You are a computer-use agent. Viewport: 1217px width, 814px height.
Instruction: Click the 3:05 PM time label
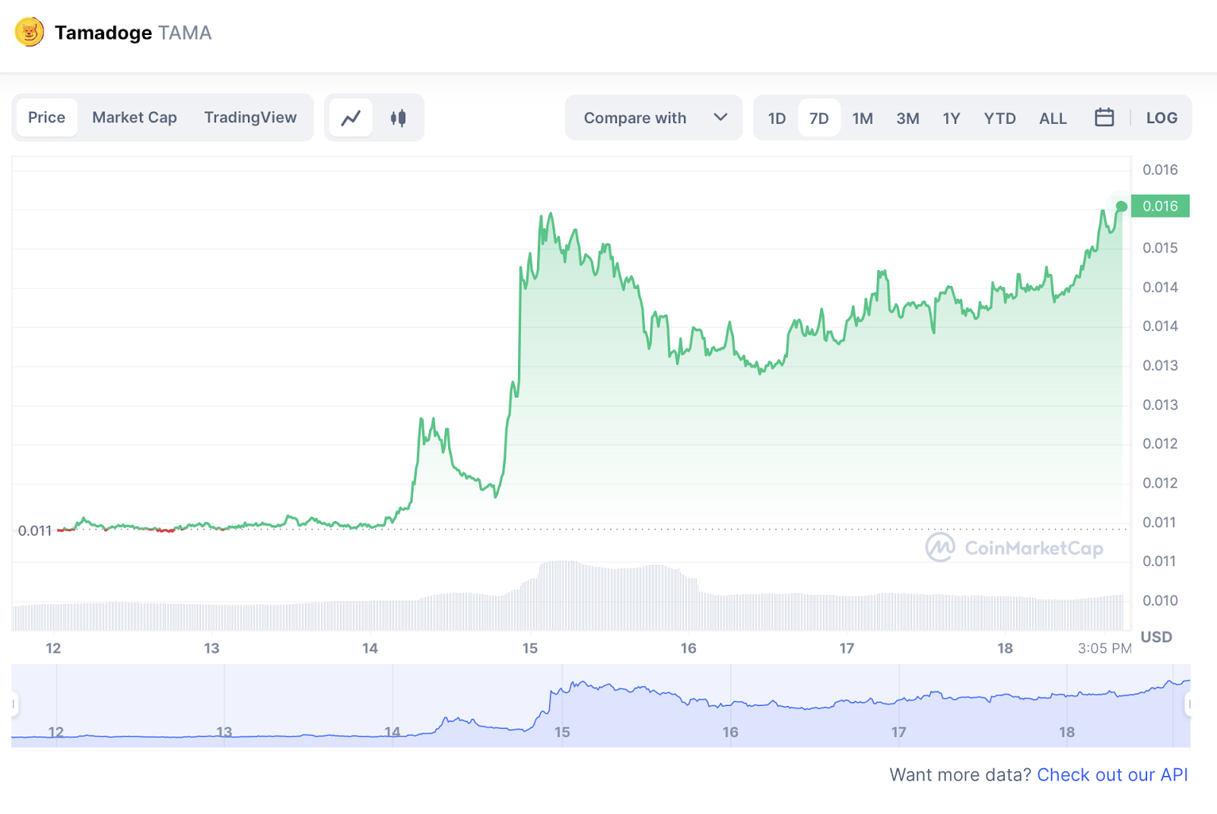point(1104,648)
